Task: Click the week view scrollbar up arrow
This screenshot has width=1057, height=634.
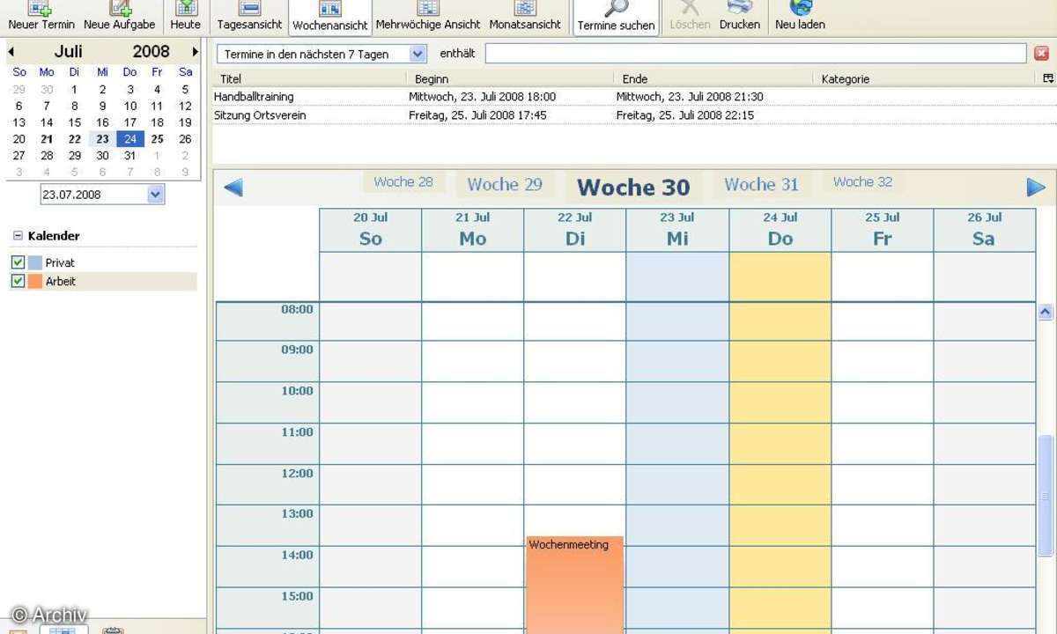Action: 1046,312
